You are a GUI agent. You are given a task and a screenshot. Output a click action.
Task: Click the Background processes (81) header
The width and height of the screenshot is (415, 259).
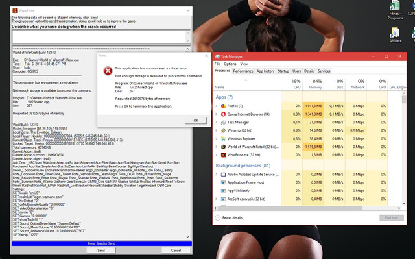(x=243, y=166)
